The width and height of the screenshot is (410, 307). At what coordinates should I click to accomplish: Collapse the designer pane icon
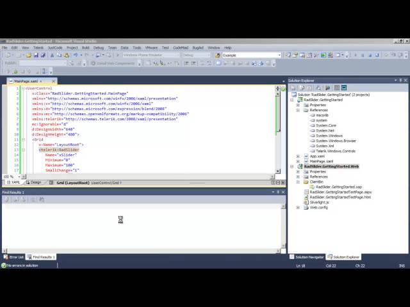(x=283, y=183)
